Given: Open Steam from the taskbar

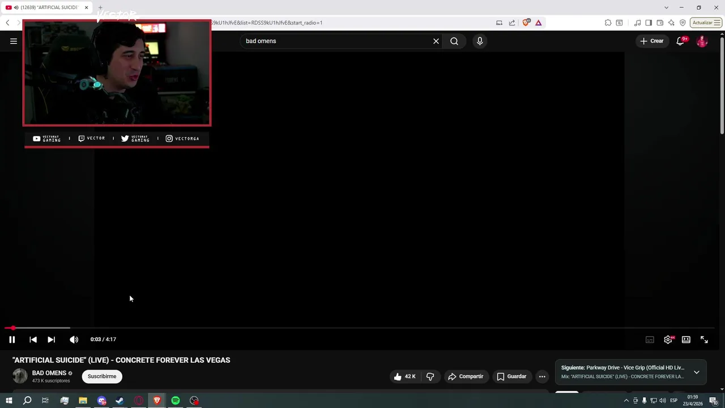Looking at the screenshot, I should [120, 401].
